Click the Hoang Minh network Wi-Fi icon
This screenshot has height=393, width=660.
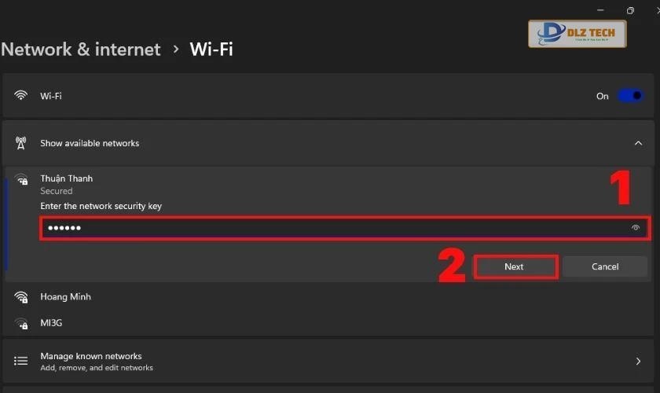(21, 297)
